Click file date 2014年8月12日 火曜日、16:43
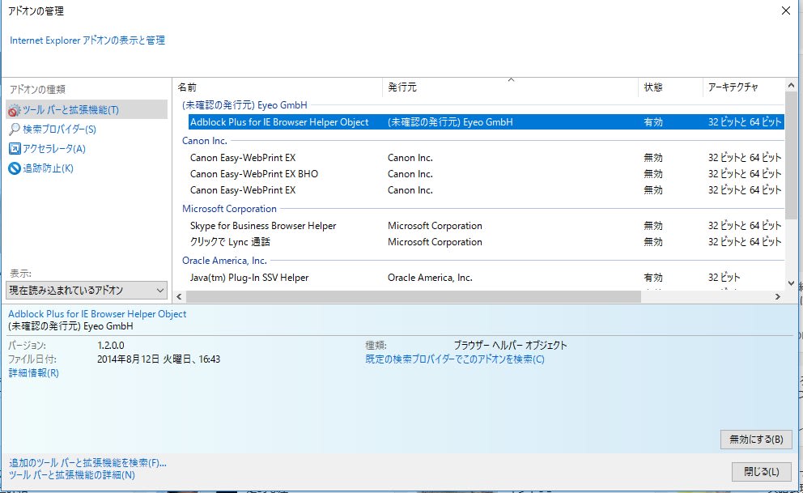803x493 pixels. [x=159, y=359]
